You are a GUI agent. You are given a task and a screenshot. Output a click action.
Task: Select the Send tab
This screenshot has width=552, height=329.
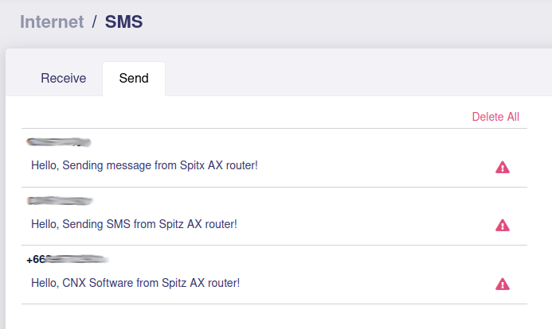134,78
